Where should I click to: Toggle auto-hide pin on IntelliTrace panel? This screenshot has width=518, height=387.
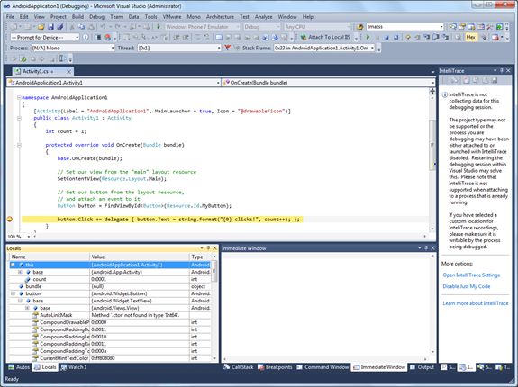coord(502,70)
